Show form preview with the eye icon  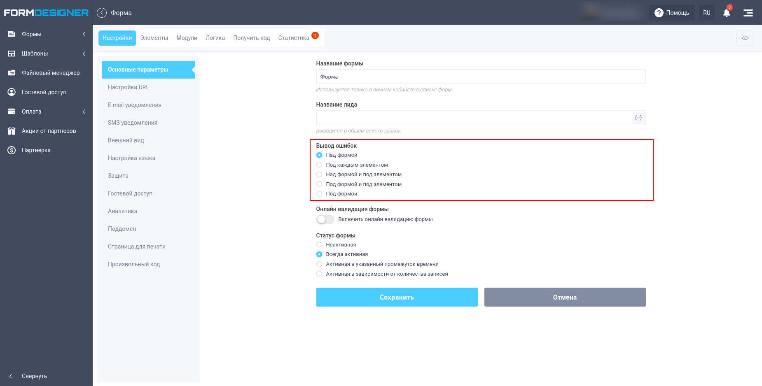coord(745,38)
